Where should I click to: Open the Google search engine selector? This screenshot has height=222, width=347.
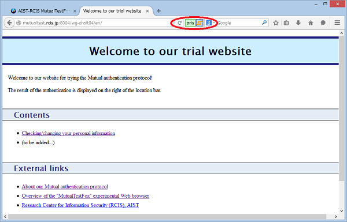211,22
